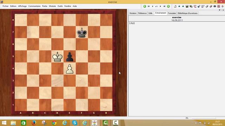
Task: Select the Entraînement tab
Action: [x=161, y=13]
